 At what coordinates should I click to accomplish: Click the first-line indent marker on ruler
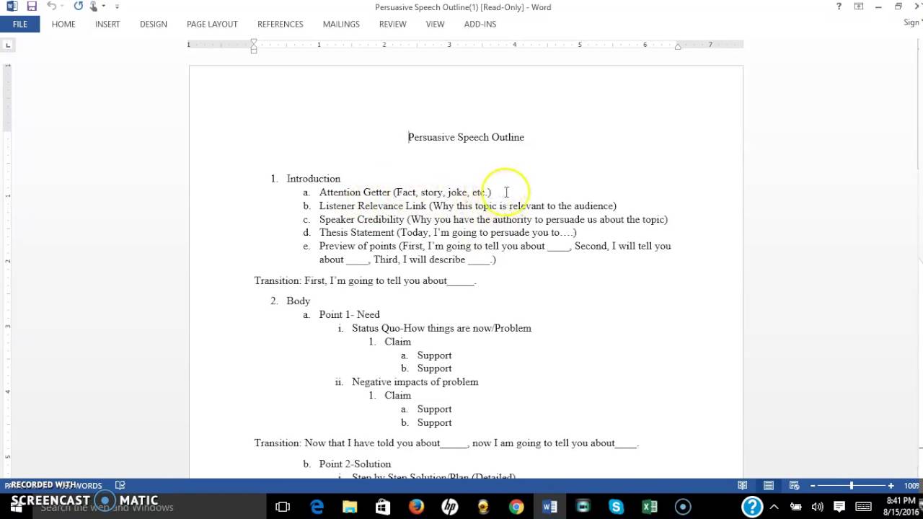click(253, 42)
